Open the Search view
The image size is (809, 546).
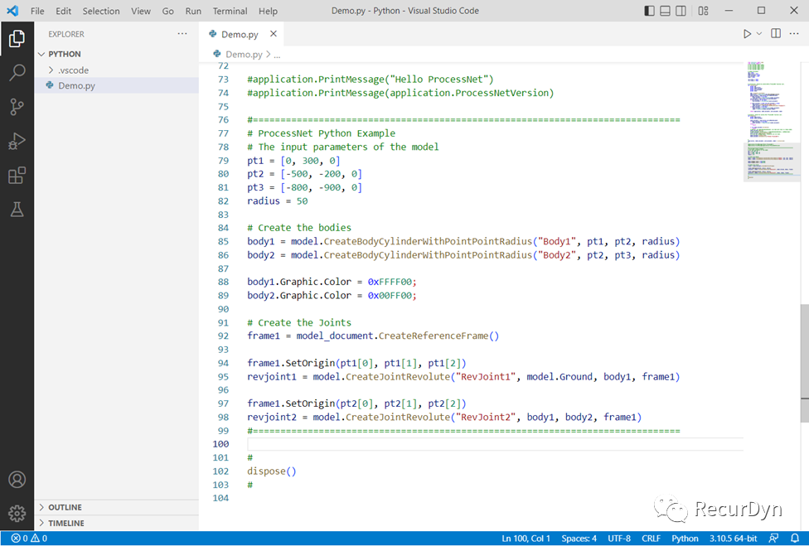[17, 72]
